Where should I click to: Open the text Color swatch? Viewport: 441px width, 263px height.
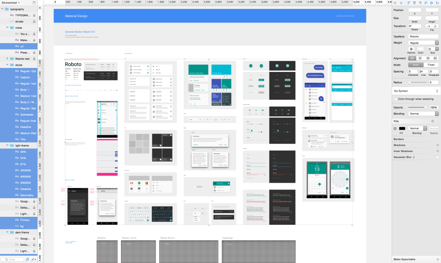click(x=421, y=49)
